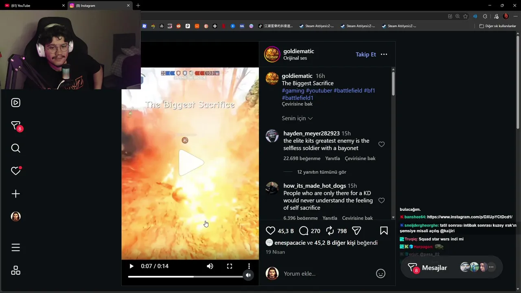521x293 pixels.
Task: Click hayden_meyer282923's comment avatar
Action: click(272, 136)
